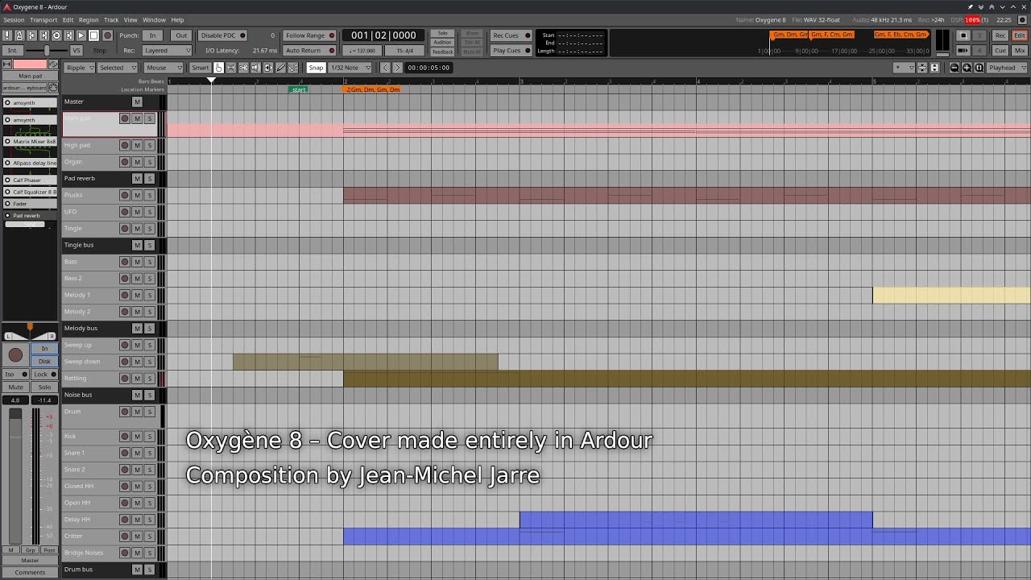Click the zoom in magnifier icon

(967, 68)
